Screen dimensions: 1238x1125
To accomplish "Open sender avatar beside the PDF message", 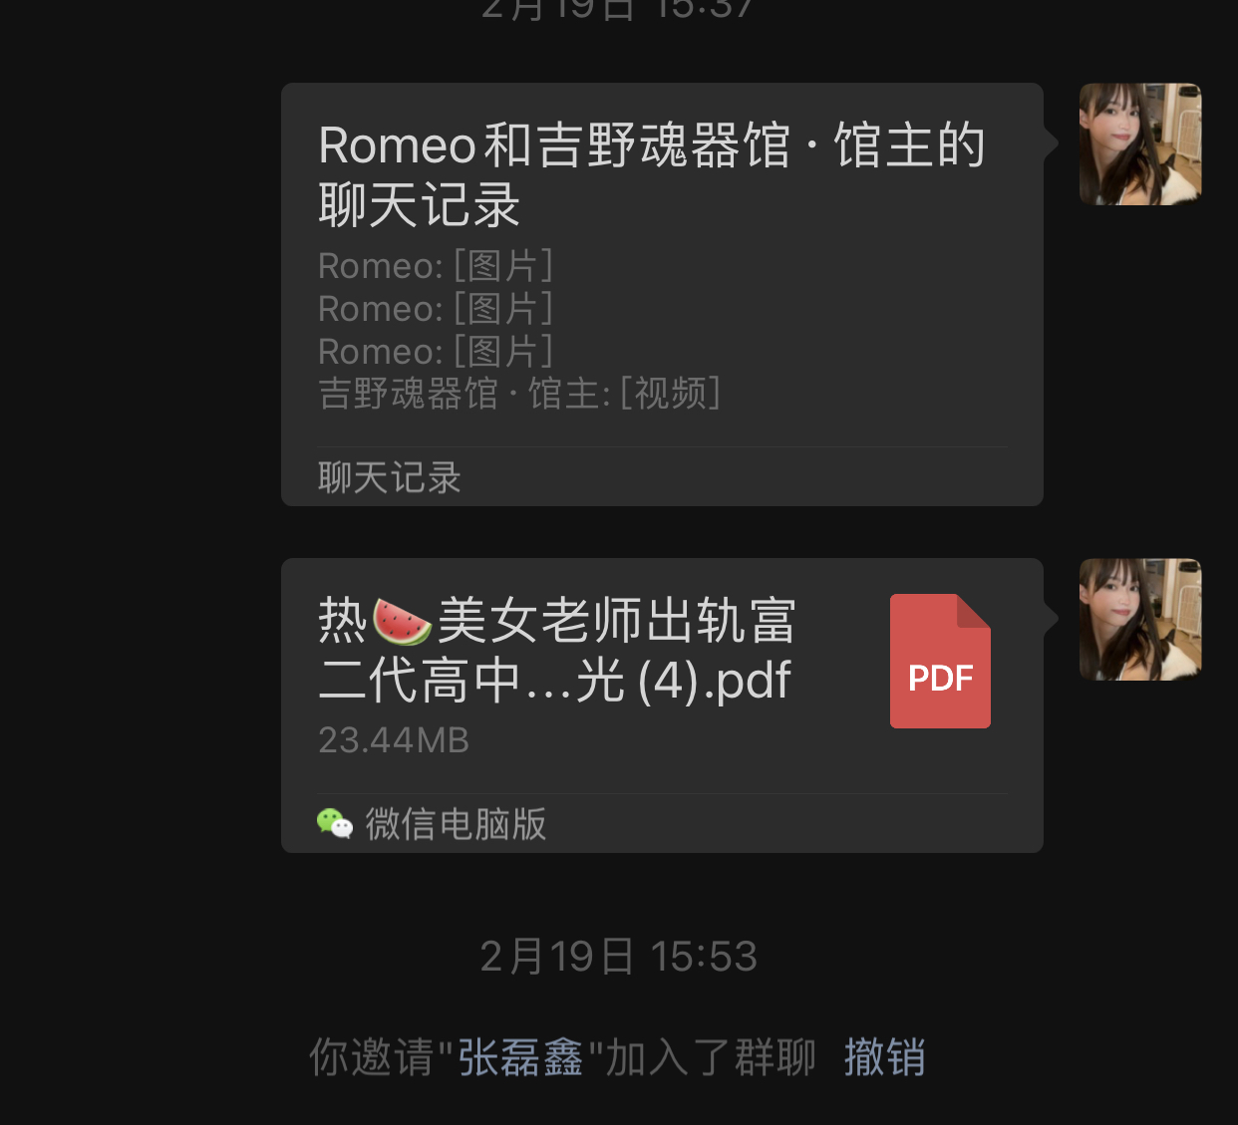I will pyautogui.click(x=1140, y=620).
